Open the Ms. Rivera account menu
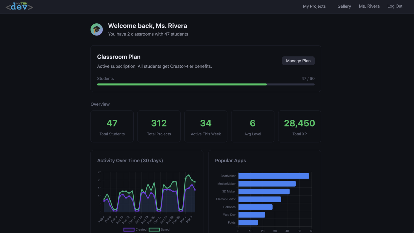This screenshot has height=233, width=414. tap(369, 6)
